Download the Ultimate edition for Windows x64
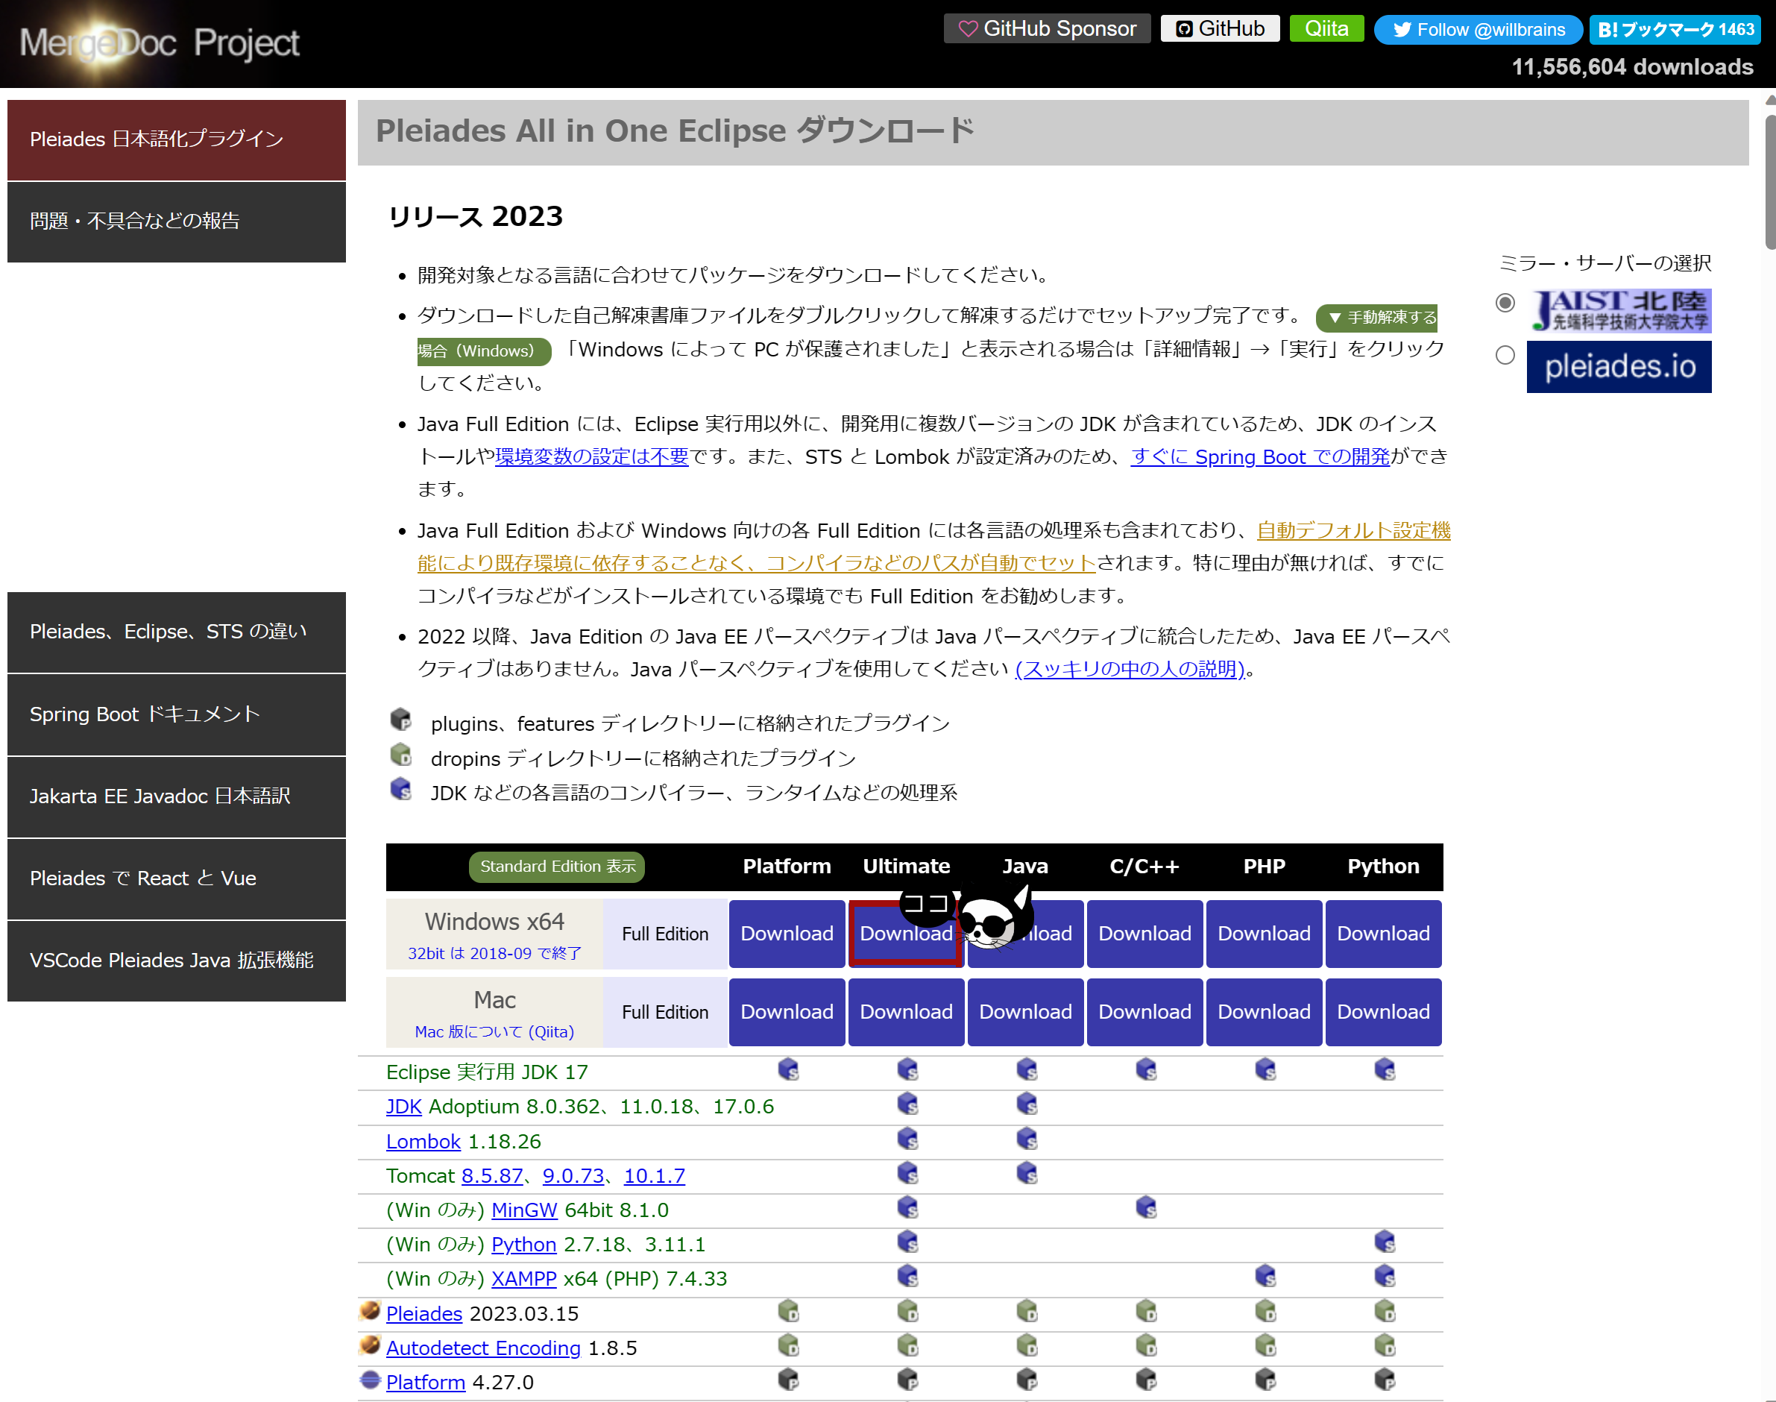Screen dimensions: 1776x1402 906,933
